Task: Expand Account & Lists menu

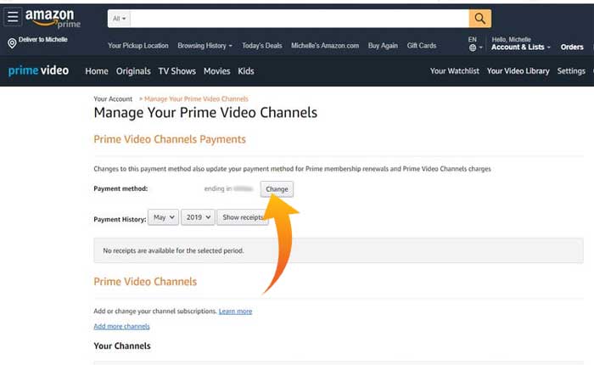Action: click(520, 48)
